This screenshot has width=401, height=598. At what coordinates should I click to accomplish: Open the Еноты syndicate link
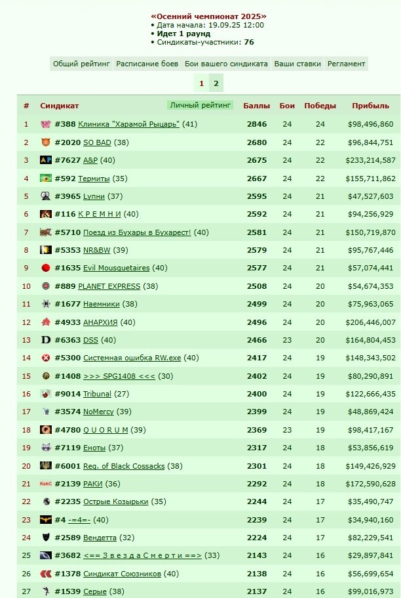94,448
